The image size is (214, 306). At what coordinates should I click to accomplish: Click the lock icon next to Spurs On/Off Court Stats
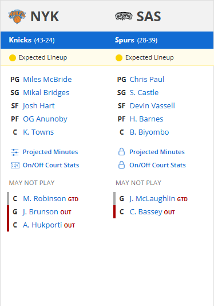pyautogui.click(x=122, y=165)
